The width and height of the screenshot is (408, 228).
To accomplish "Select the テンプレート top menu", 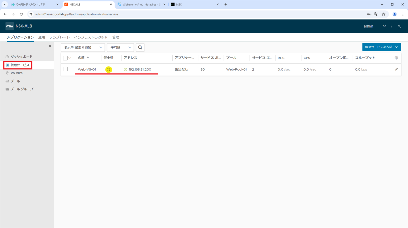I will pyautogui.click(x=60, y=37).
